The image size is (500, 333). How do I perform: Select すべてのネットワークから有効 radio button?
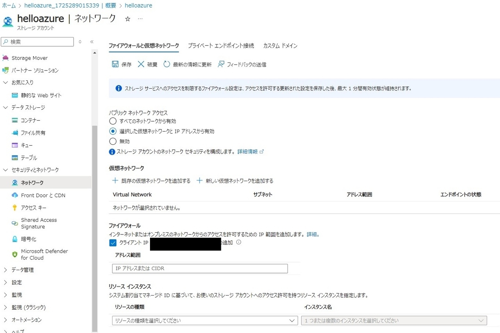[x=112, y=121]
